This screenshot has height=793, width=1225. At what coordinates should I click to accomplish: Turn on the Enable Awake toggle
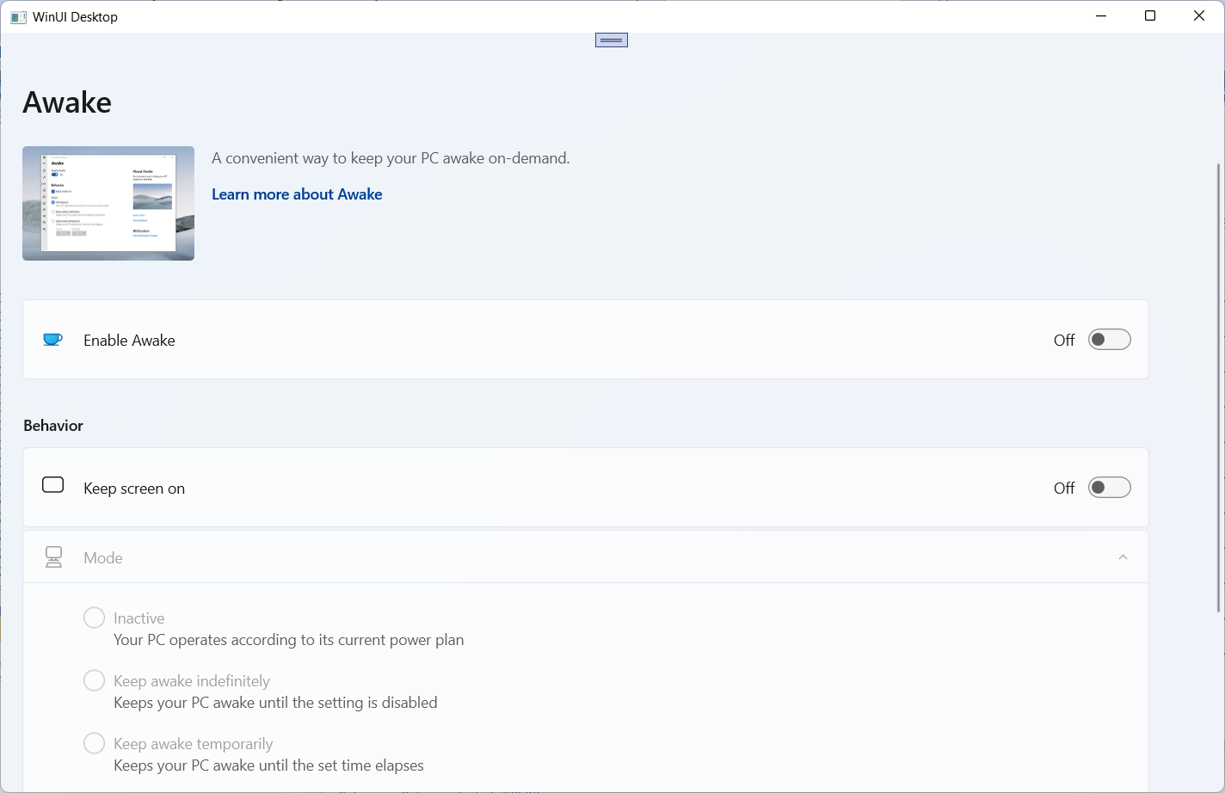point(1110,340)
